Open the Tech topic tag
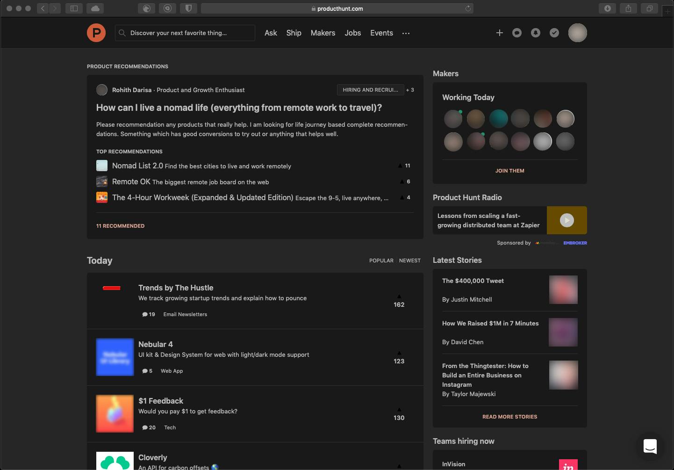 pyautogui.click(x=170, y=427)
